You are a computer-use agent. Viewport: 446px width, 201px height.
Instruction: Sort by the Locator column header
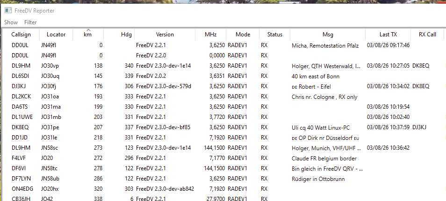56,35
